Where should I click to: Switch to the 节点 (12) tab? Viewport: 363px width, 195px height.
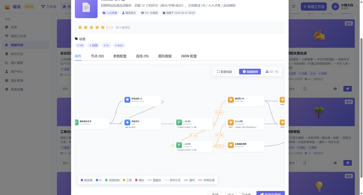[x=97, y=56]
